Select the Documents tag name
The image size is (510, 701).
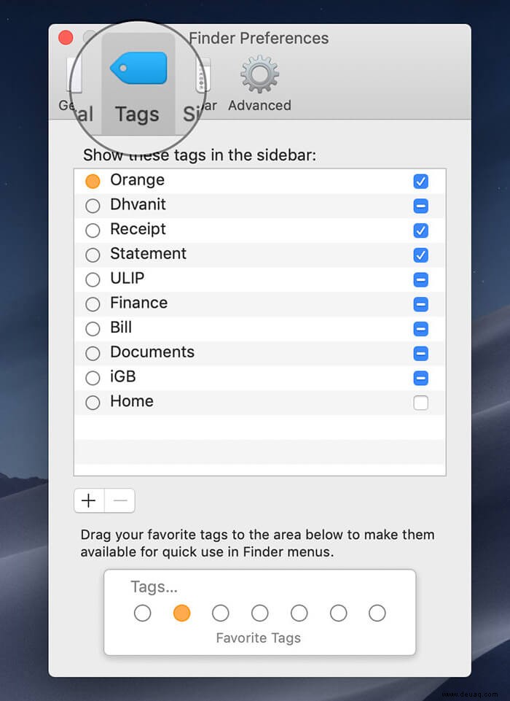click(152, 352)
